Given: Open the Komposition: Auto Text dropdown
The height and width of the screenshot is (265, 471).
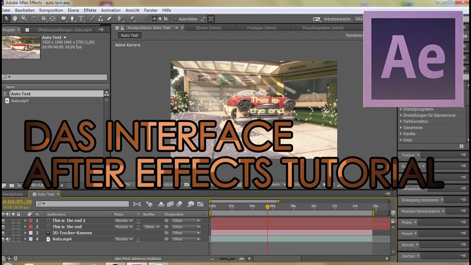Looking at the screenshot, I should coord(177,28).
